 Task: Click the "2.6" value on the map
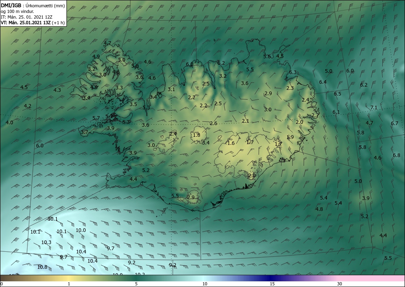click(213, 123)
